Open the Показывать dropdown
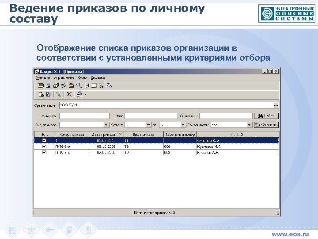This screenshot has width=318, height=239. (249, 125)
